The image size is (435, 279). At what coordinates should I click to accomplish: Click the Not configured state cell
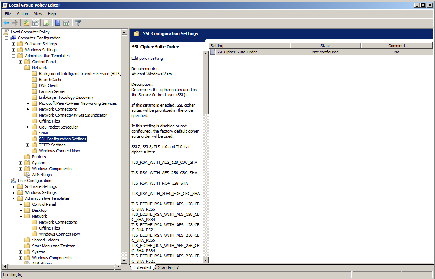325,52
